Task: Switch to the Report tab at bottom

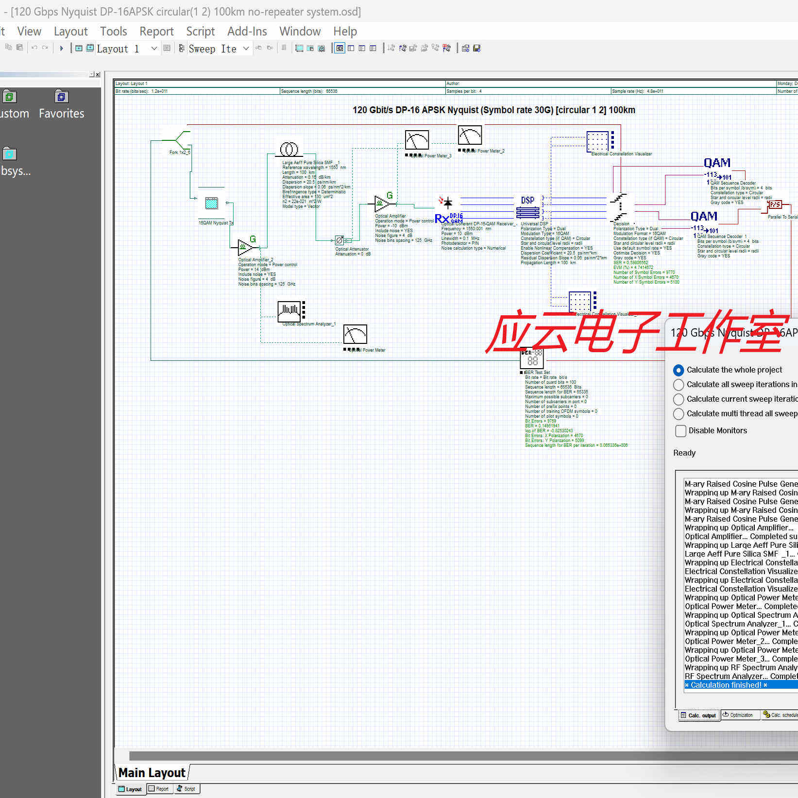Action: pyautogui.click(x=159, y=789)
